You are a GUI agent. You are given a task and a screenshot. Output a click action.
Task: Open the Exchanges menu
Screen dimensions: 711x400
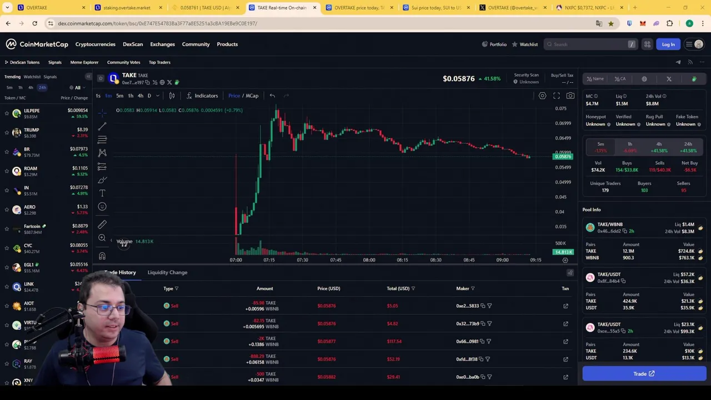pos(162,44)
